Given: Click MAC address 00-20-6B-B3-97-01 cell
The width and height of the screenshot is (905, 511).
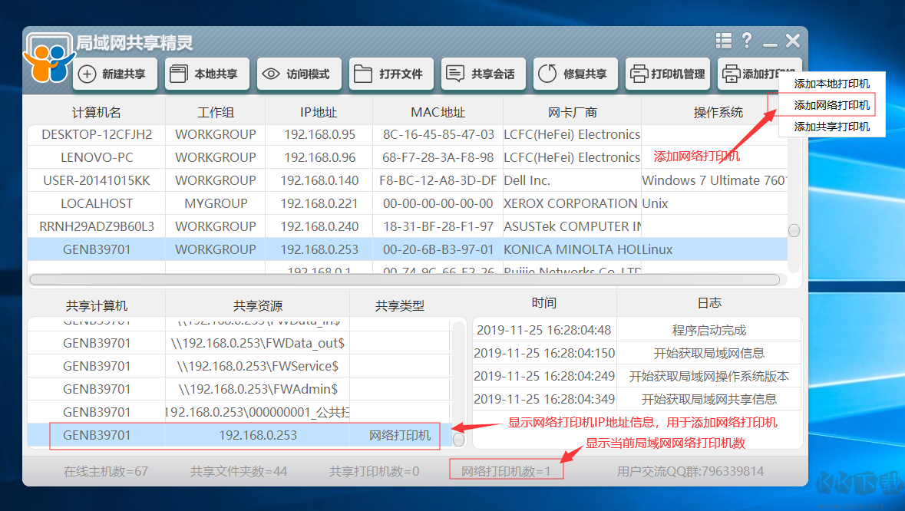Looking at the screenshot, I should pyautogui.click(x=438, y=249).
